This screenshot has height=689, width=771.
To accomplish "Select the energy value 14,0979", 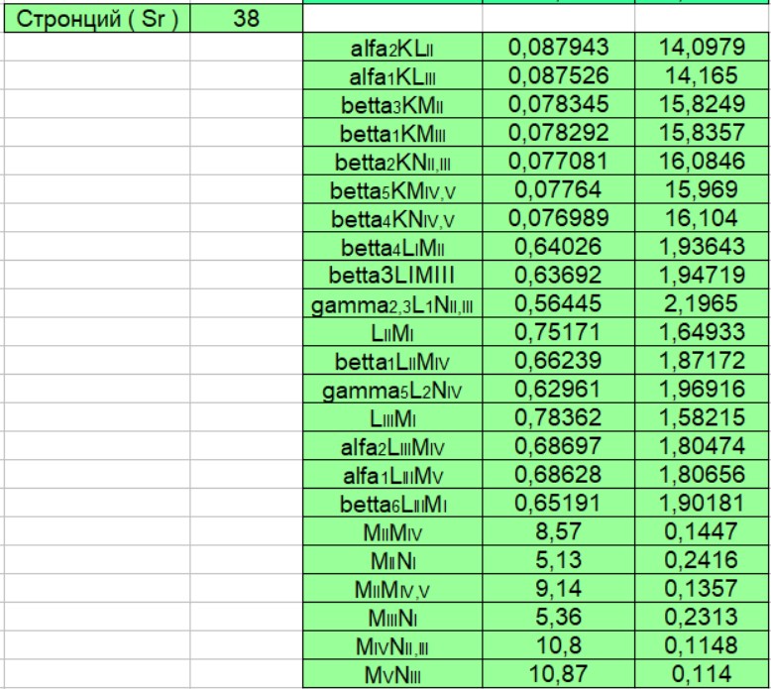I will (702, 48).
